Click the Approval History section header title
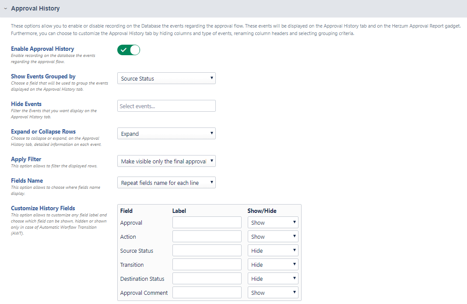467x304 pixels. (x=35, y=8)
